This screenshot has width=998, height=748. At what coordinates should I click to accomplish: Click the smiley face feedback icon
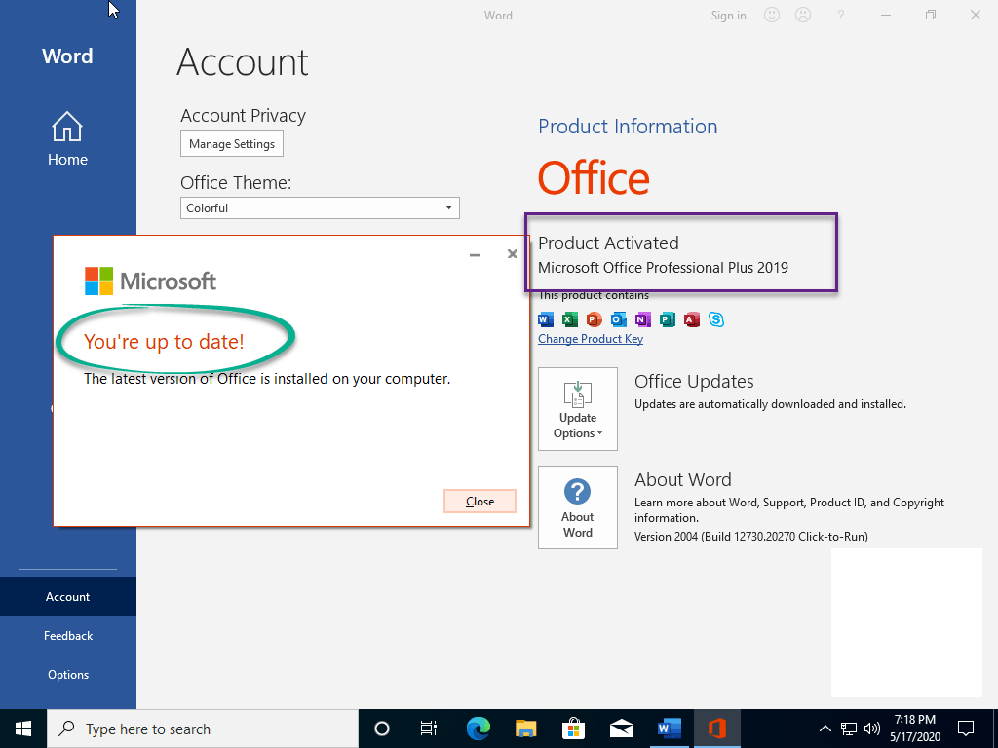click(x=772, y=16)
